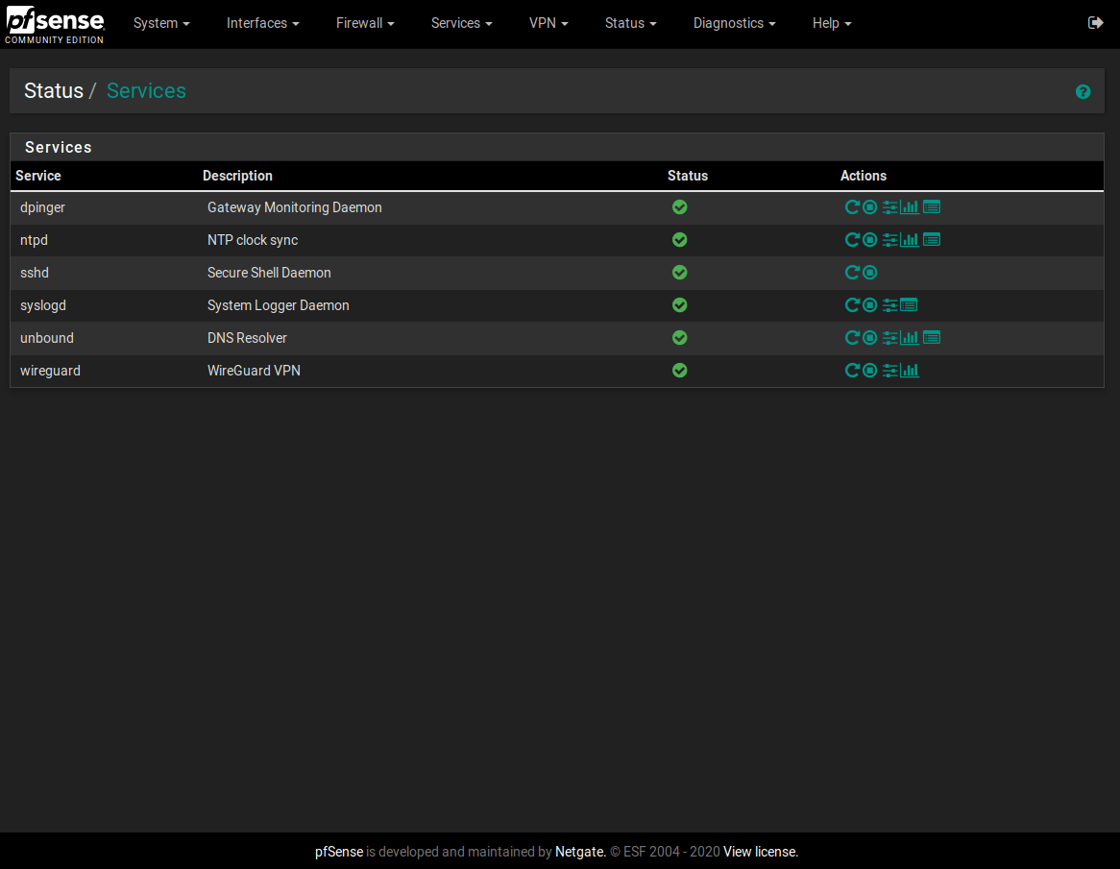The height and width of the screenshot is (869, 1120).
Task: Stop the wireguard service
Action: 869,371
